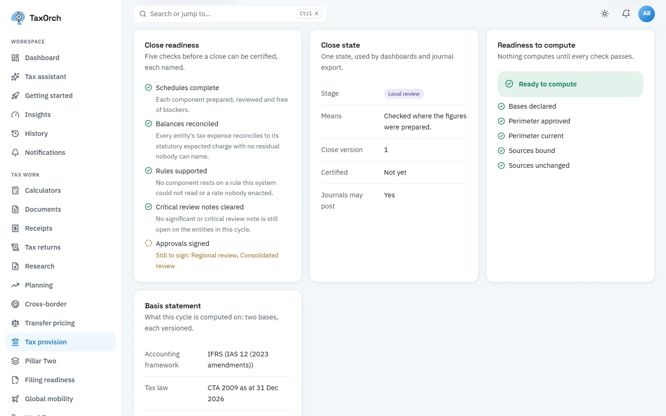Click the Local review stage badge

click(x=404, y=94)
